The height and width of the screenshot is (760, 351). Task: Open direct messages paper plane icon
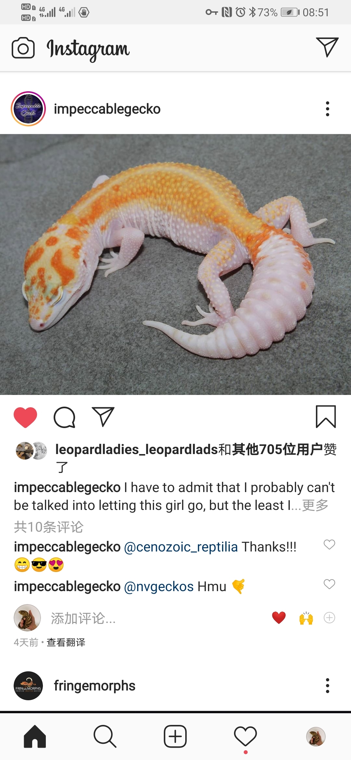327,47
